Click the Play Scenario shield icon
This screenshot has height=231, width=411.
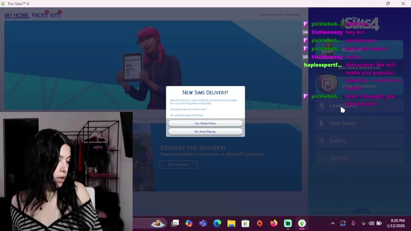(327, 84)
